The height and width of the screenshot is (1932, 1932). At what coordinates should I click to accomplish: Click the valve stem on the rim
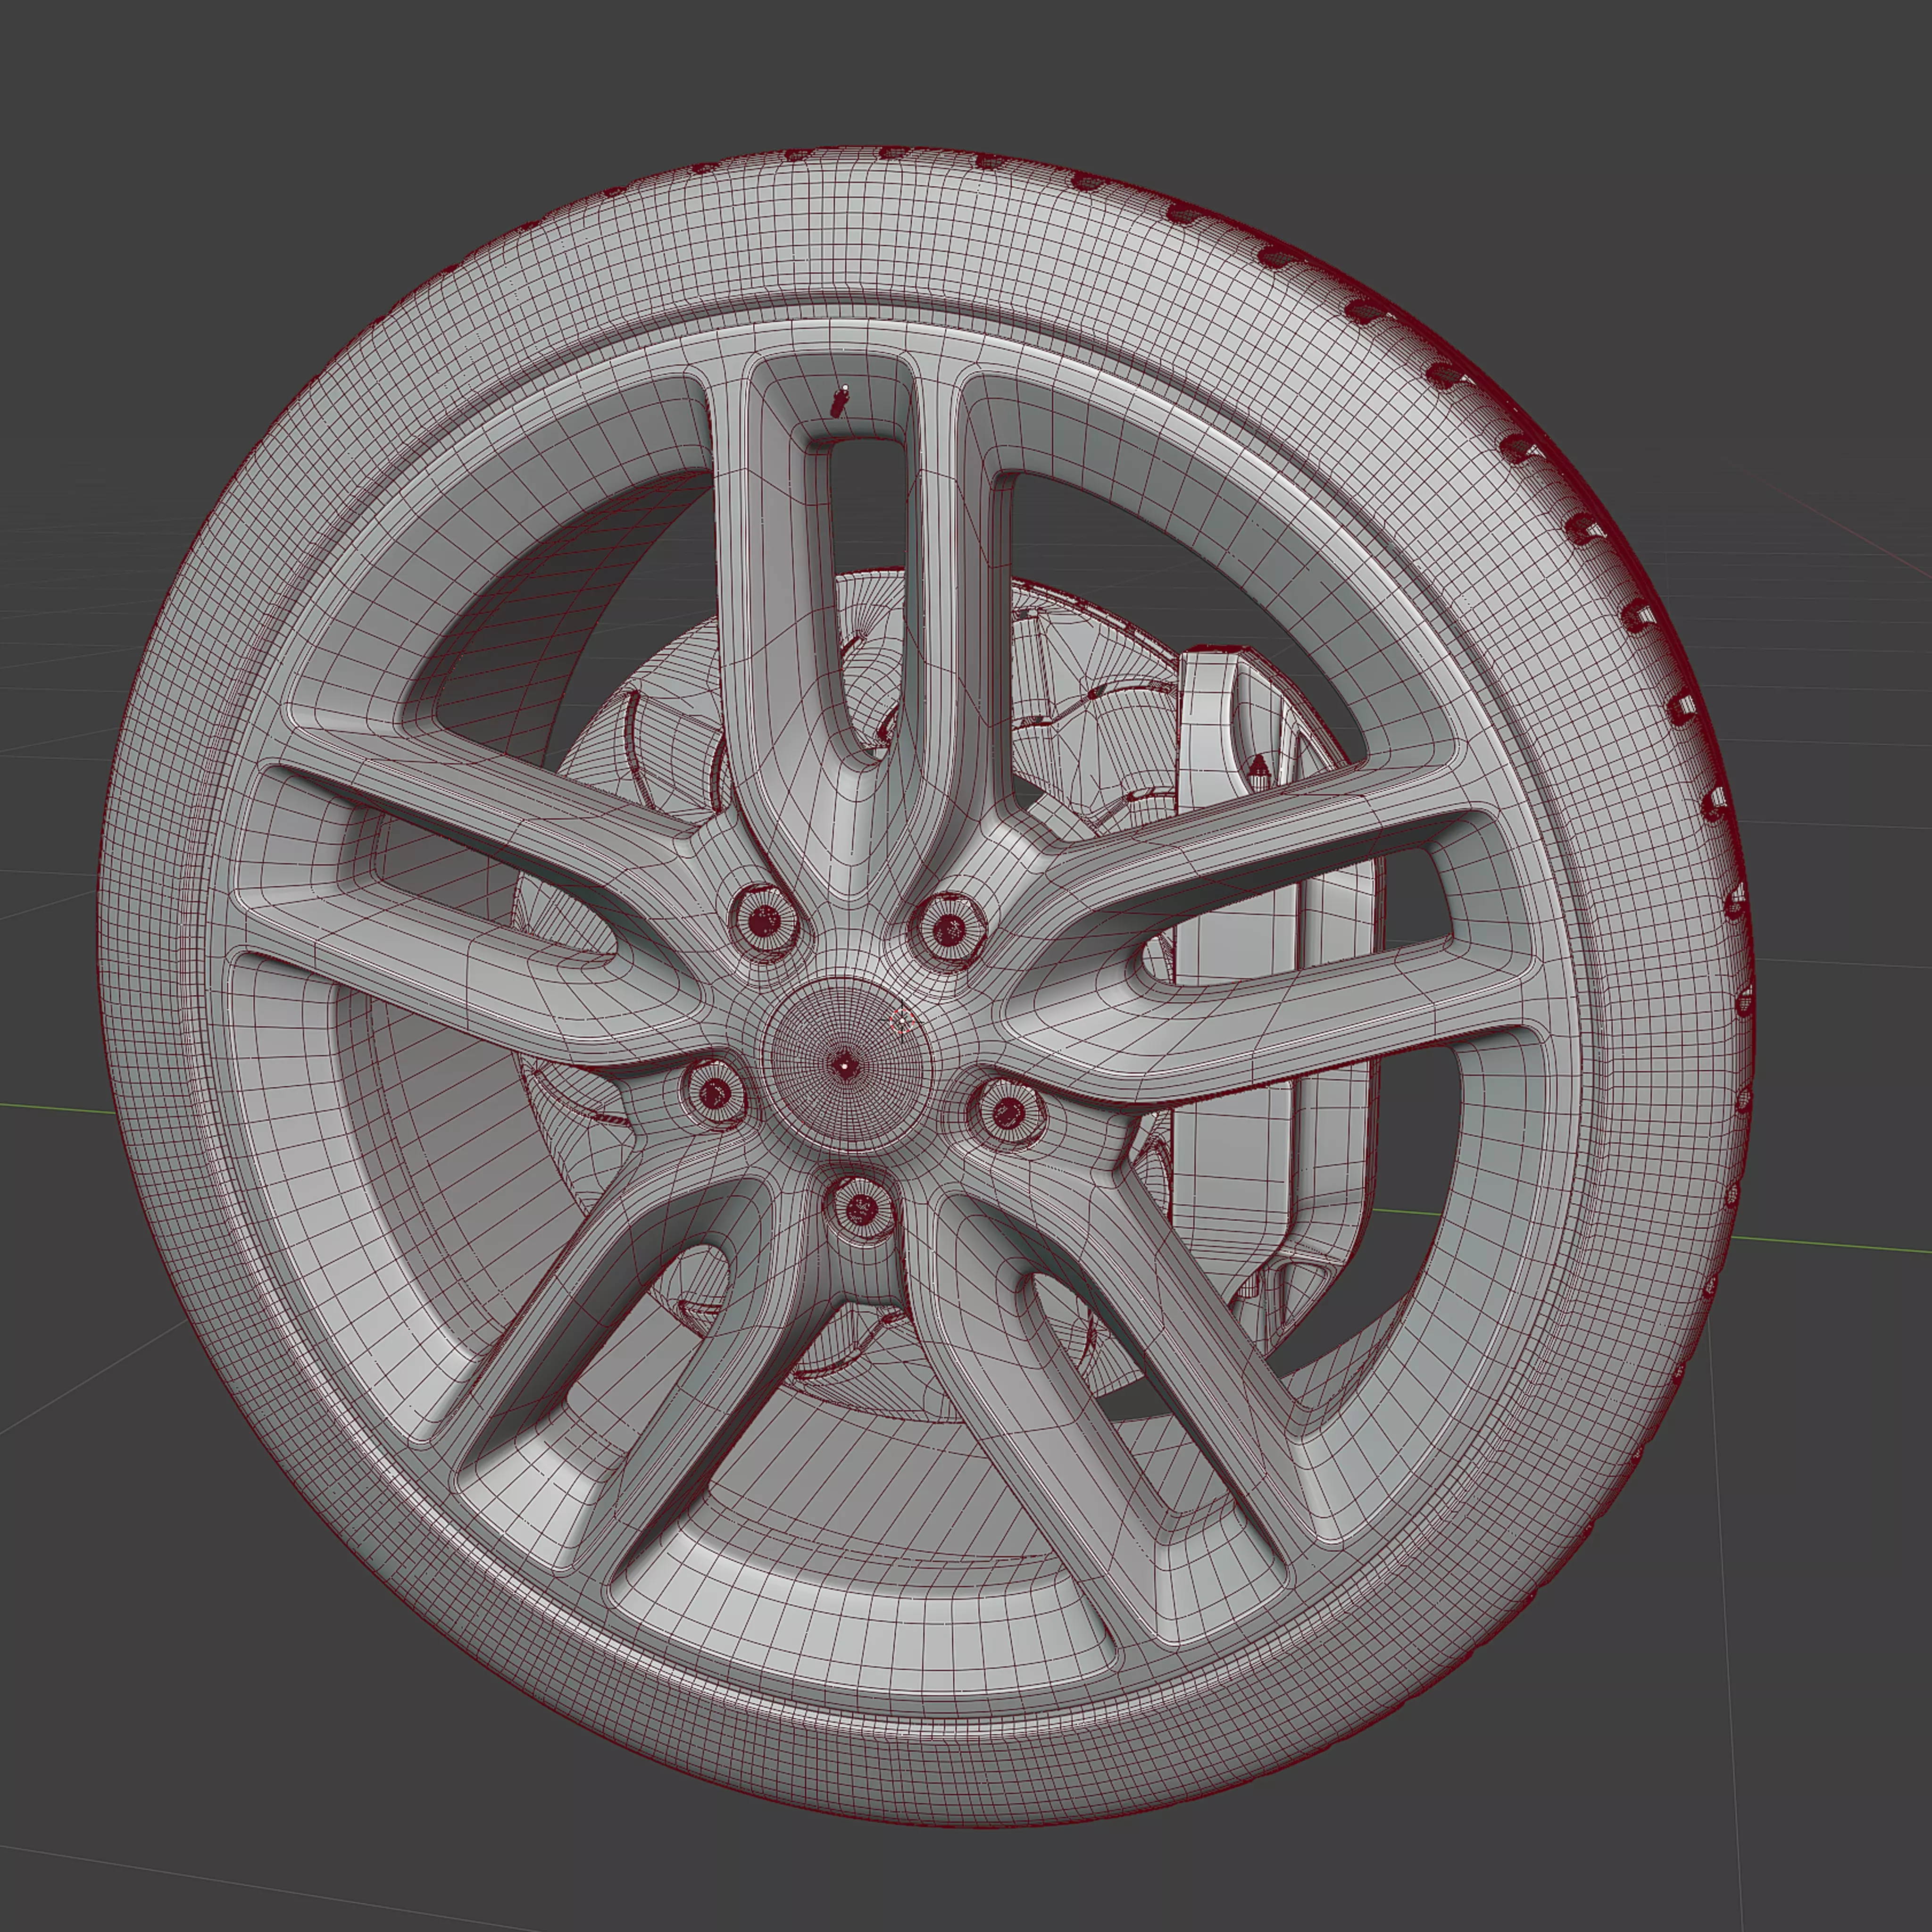839,402
